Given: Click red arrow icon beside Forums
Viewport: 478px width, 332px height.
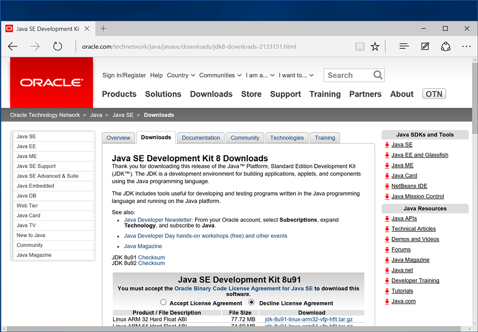Looking at the screenshot, I should (x=387, y=250).
